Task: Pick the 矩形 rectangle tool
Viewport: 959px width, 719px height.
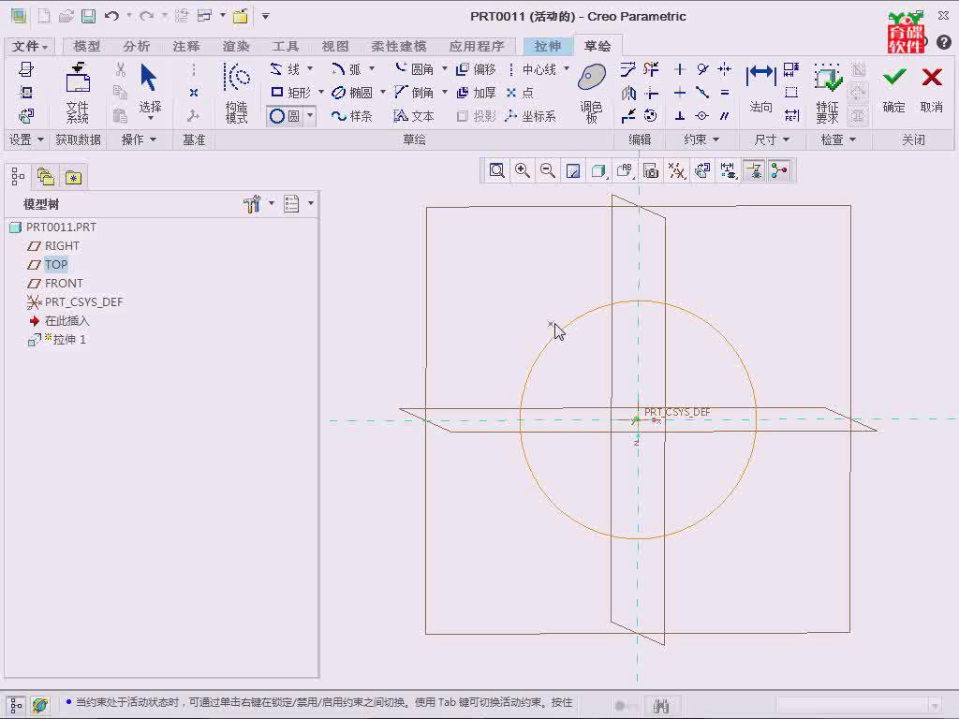Action: [x=291, y=93]
